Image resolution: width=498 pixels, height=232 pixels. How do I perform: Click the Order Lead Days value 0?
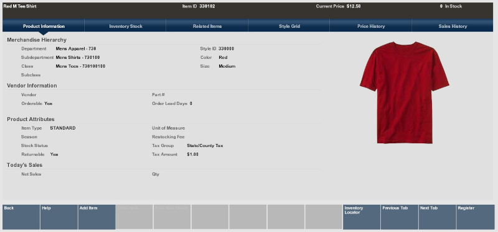pyautogui.click(x=191, y=104)
